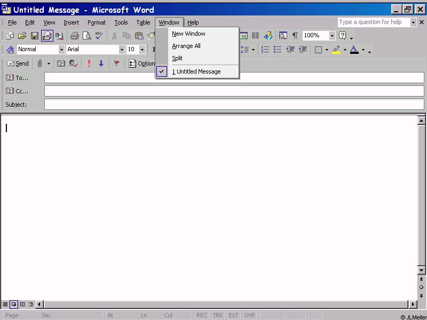Image resolution: width=427 pixels, height=320 pixels.
Task: Open the File menu
Action: pyautogui.click(x=12, y=22)
